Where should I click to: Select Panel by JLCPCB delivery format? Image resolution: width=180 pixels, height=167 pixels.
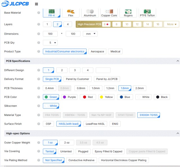tap(107, 79)
